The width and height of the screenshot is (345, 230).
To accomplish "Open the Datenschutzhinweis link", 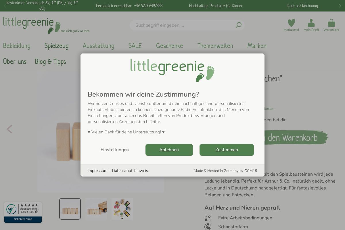I will click(130, 171).
